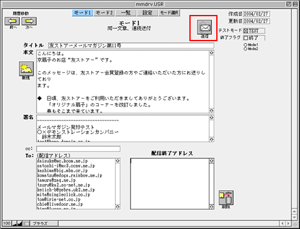Click address chie@livedoor.ne.jp
Screen dimensions: 300x229
pyautogui.click(x=60, y=204)
